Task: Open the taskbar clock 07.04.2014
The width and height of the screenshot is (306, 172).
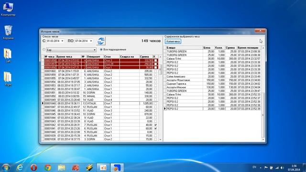Action: click(294, 168)
